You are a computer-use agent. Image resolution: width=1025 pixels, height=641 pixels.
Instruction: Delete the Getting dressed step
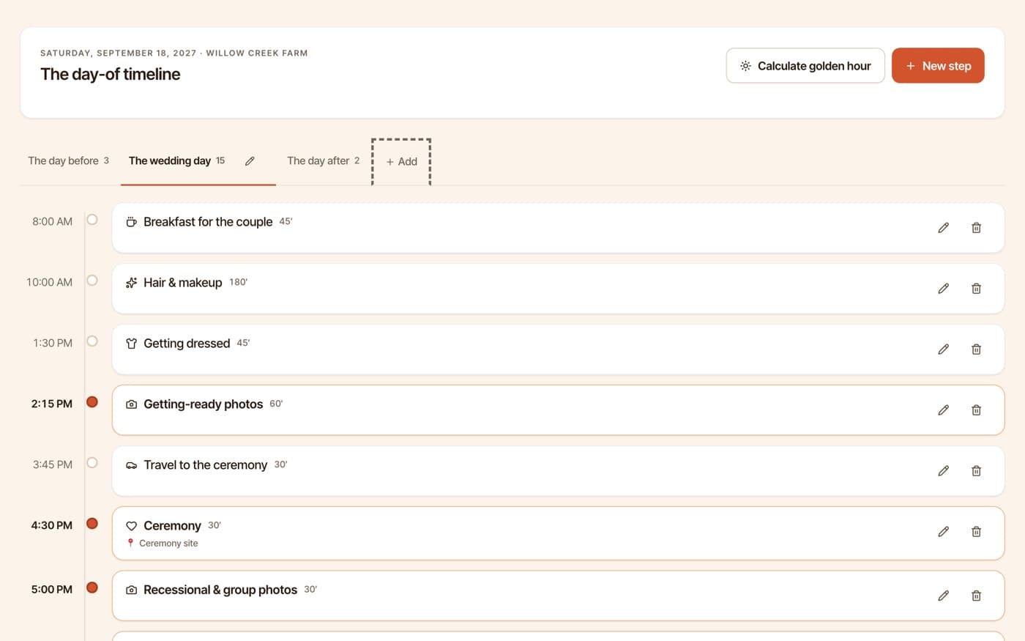pos(976,349)
